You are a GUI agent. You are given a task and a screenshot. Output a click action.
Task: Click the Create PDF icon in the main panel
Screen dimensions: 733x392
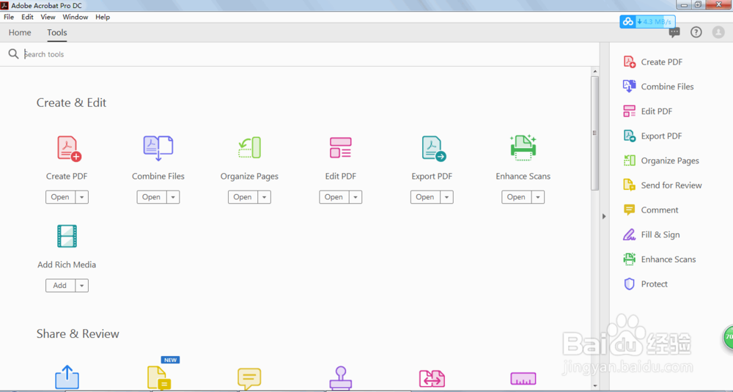pos(69,149)
